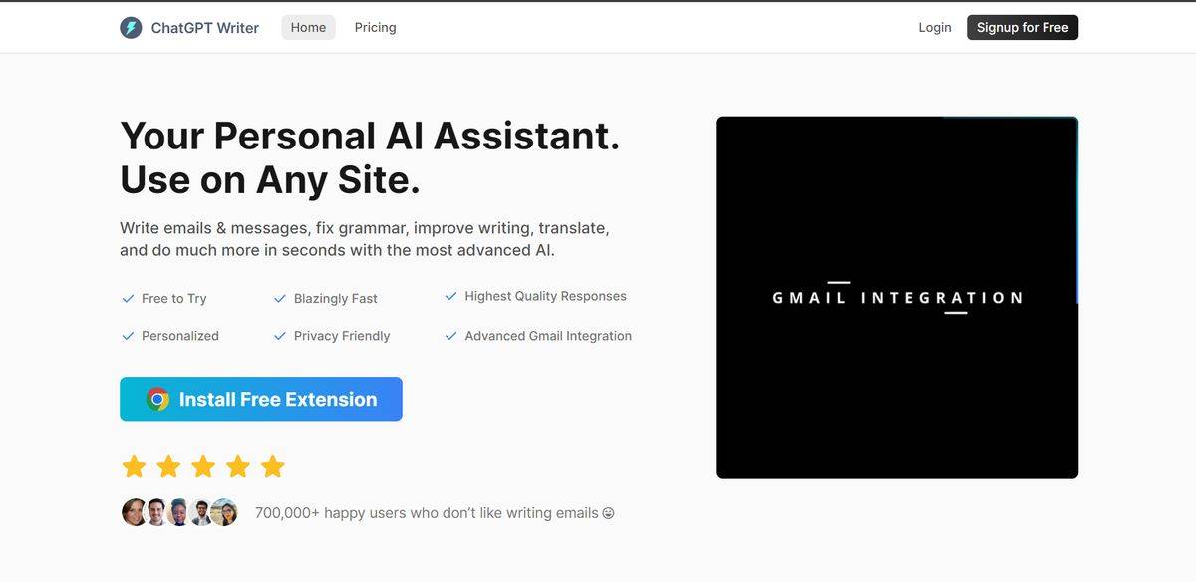Screen dimensions: 1196x582
Task: Click the checkmark beside Advanced Gmail Integration
Action: click(450, 335)
